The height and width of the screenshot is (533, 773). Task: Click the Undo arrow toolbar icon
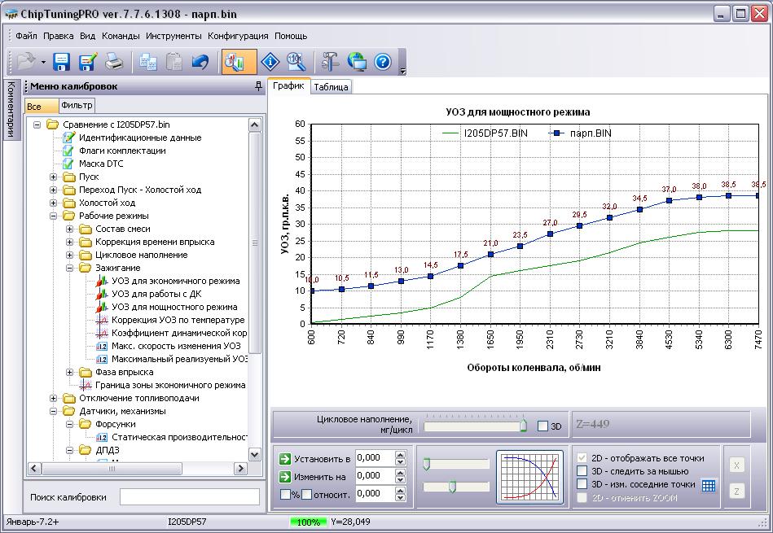click(x=200, y=62)
